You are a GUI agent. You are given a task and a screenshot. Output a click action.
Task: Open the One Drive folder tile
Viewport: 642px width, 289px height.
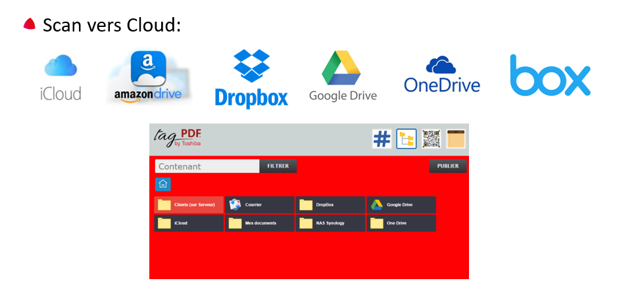[x=401, y=223]
